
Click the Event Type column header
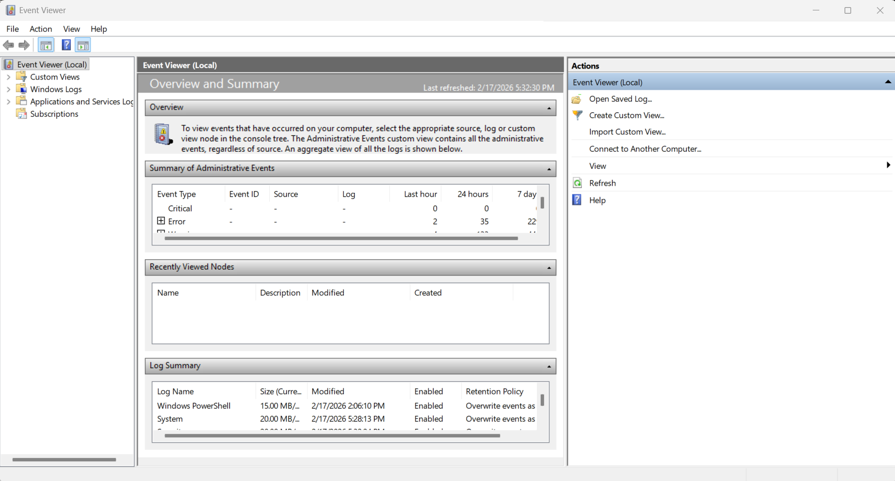(x=177, y=194)
